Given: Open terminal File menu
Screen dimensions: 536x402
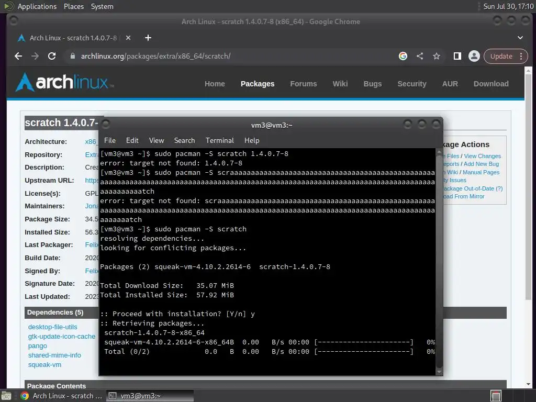Looking at the screenshot, I should pos(110,140).
